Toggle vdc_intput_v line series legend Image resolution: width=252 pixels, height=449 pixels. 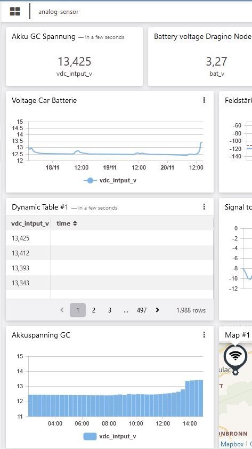click(x=110, y=180)
